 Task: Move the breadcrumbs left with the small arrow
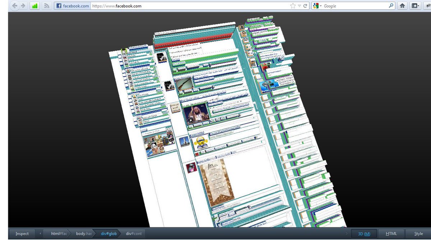point(40,234)
